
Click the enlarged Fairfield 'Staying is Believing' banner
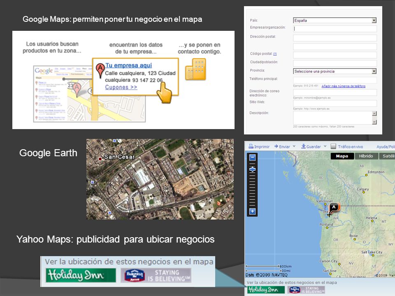click(156, 275)
